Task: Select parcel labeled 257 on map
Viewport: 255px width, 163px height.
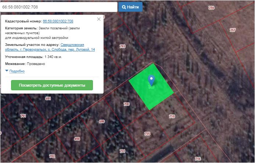Action: pyautogui.click(x=232, y=30)
